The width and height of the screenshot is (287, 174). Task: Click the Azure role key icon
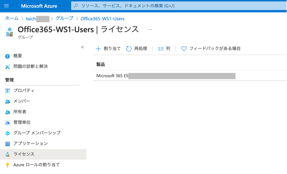tap(7, 165)
